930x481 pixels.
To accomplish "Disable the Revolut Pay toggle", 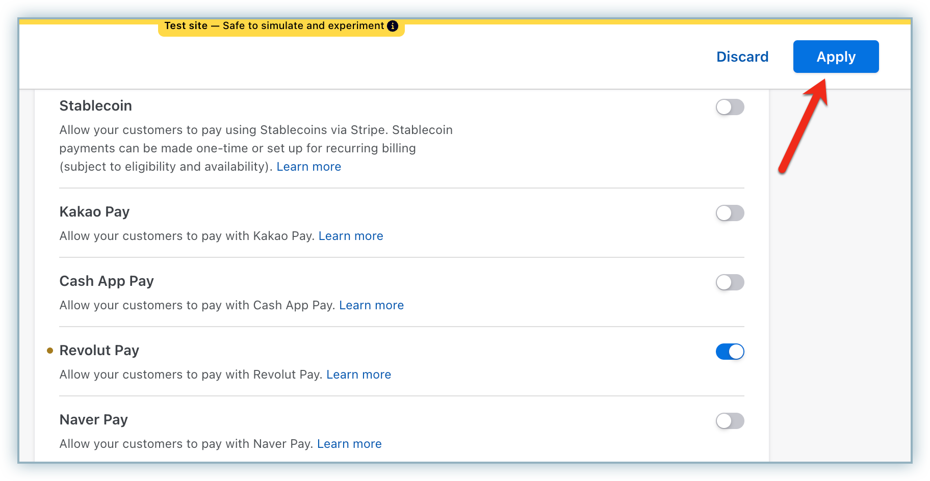I will tap(730, 352).
